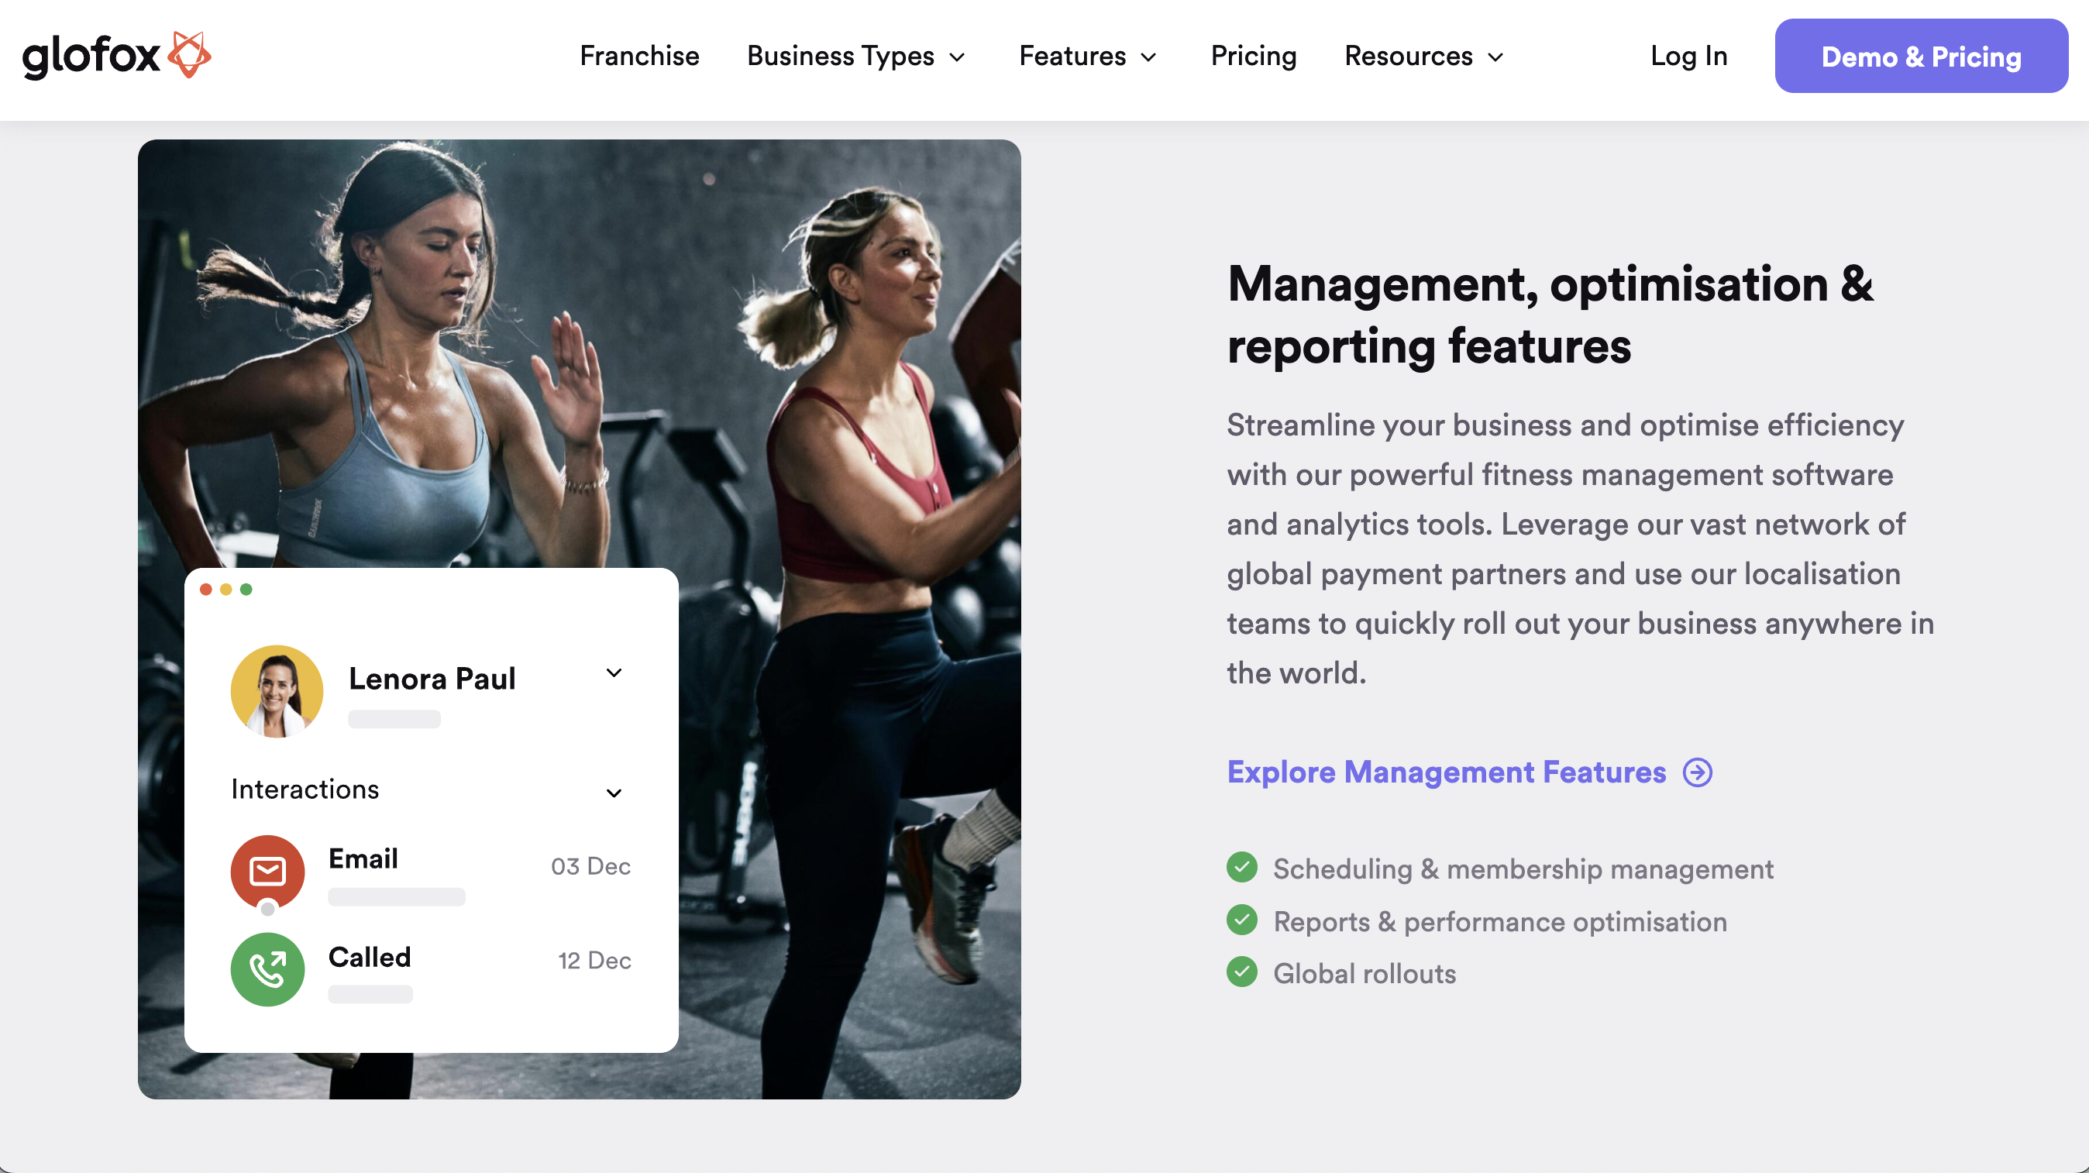Click the Pricing navigation tab
2089x1173 pixels.
(1252, 56)
